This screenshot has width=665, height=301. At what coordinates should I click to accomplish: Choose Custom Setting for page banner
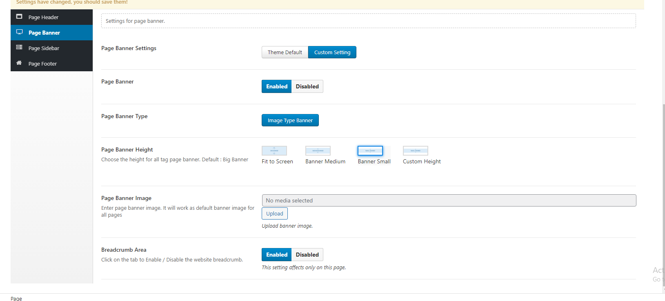click(332, 52)
